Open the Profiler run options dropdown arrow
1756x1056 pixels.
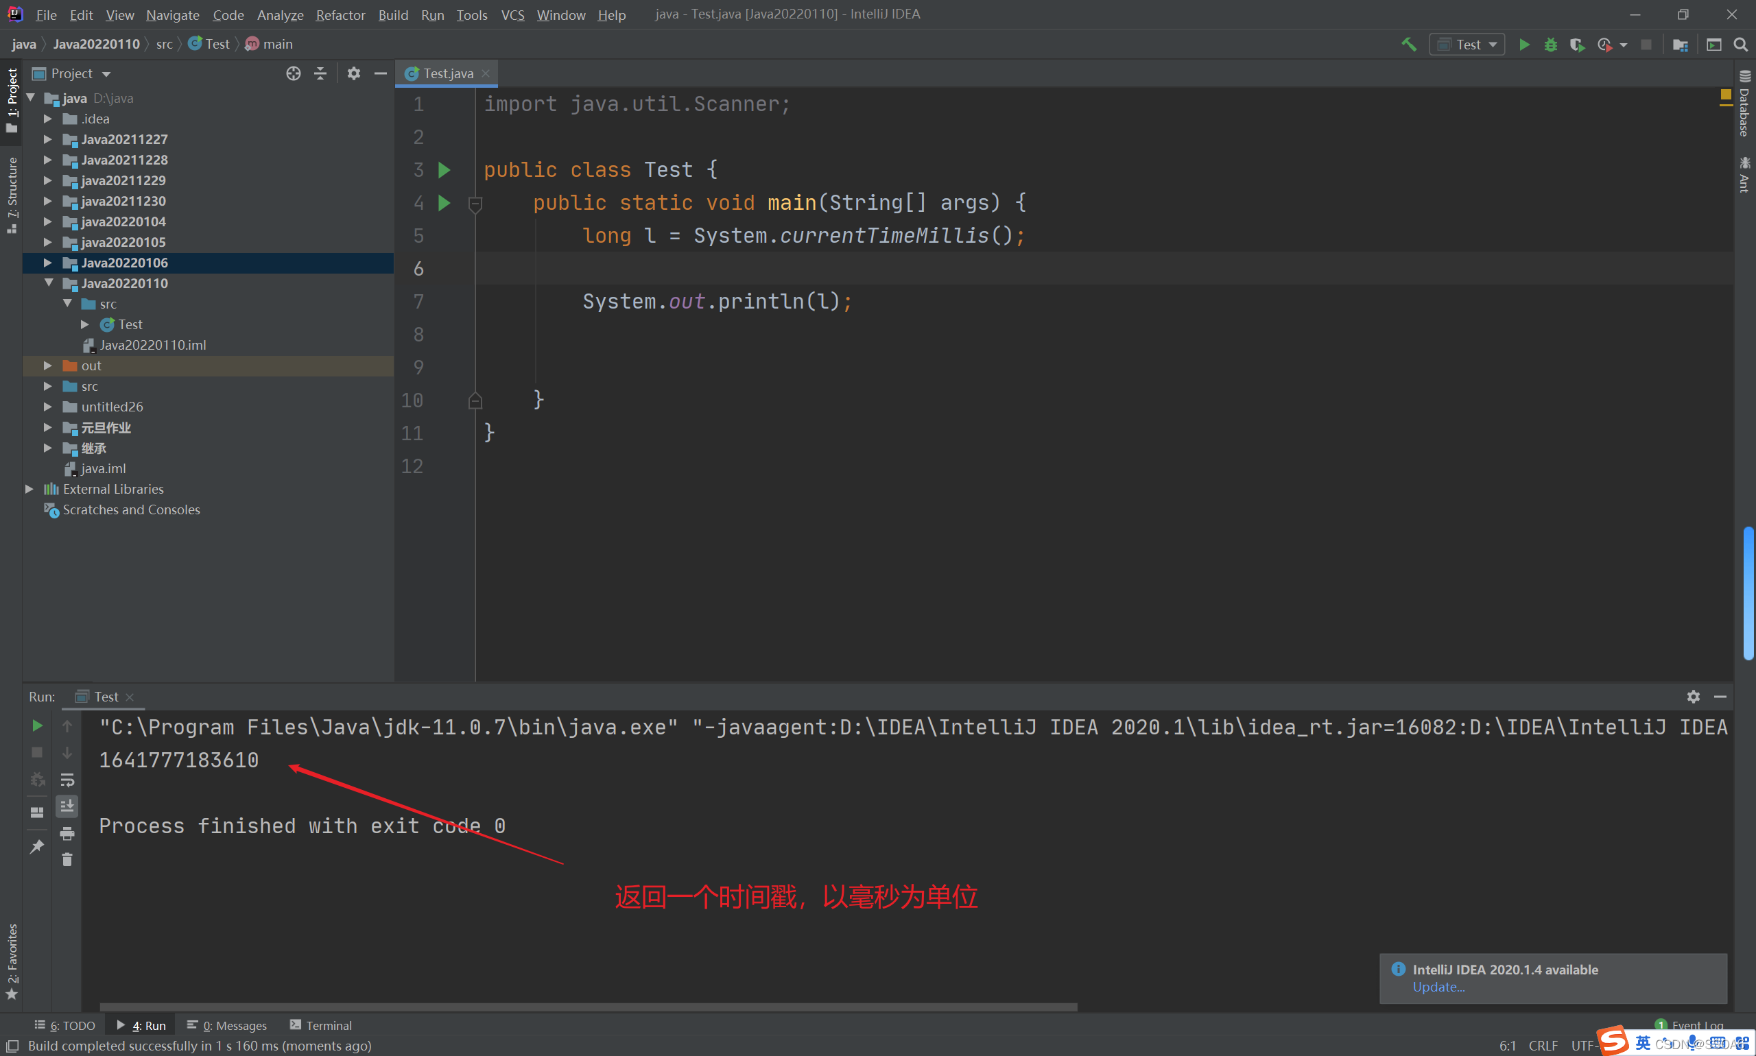(x=1624, y=44)
